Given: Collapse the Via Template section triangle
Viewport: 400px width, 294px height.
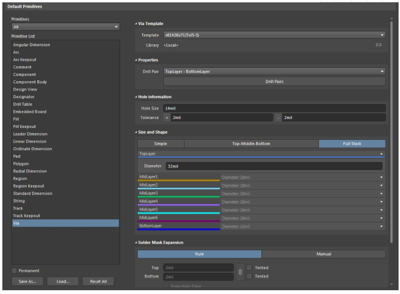Looking at the screenshot, I should click(x=136, y=24).
